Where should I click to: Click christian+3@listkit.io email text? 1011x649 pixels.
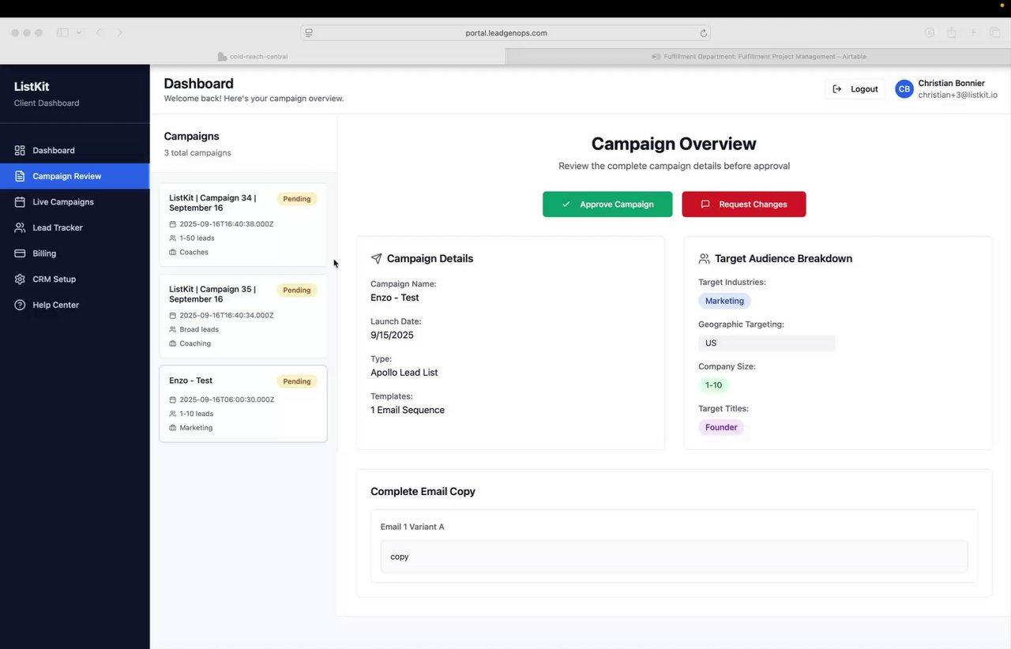[957, 95]
